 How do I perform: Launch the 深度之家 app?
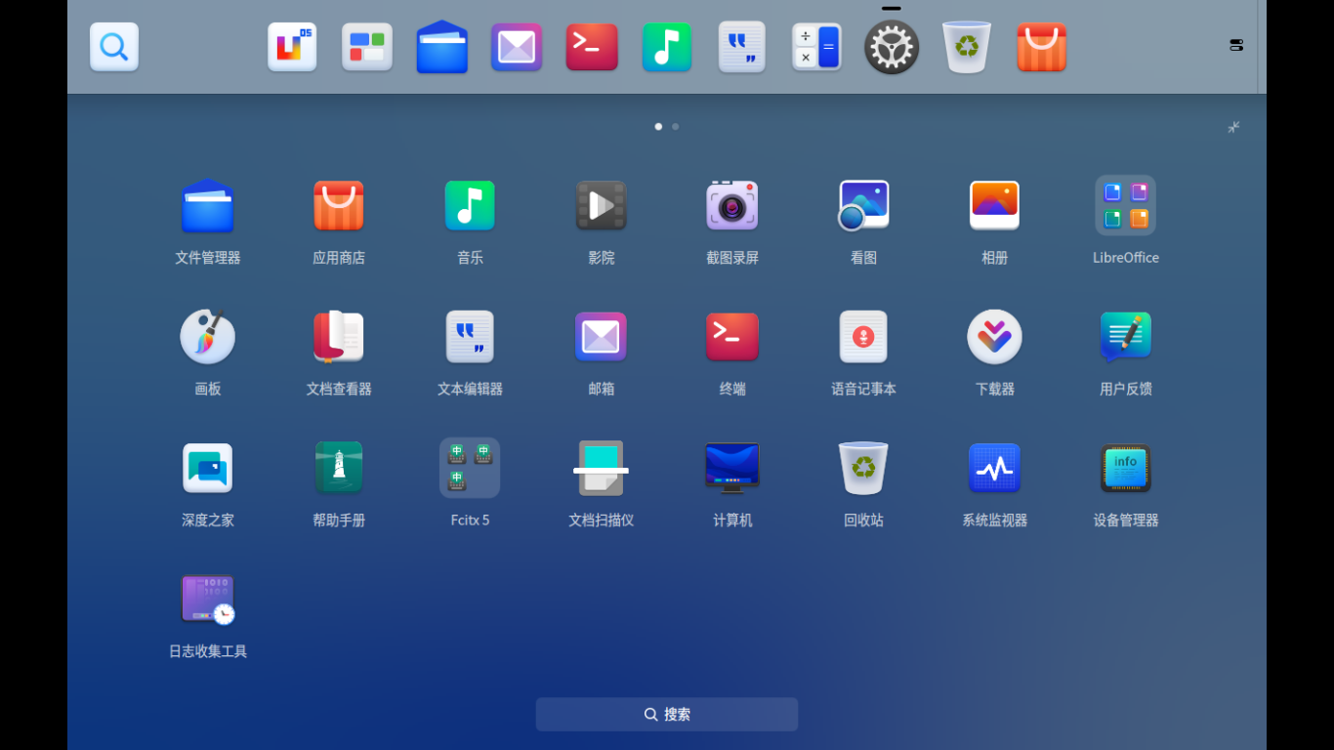(208, 469)
